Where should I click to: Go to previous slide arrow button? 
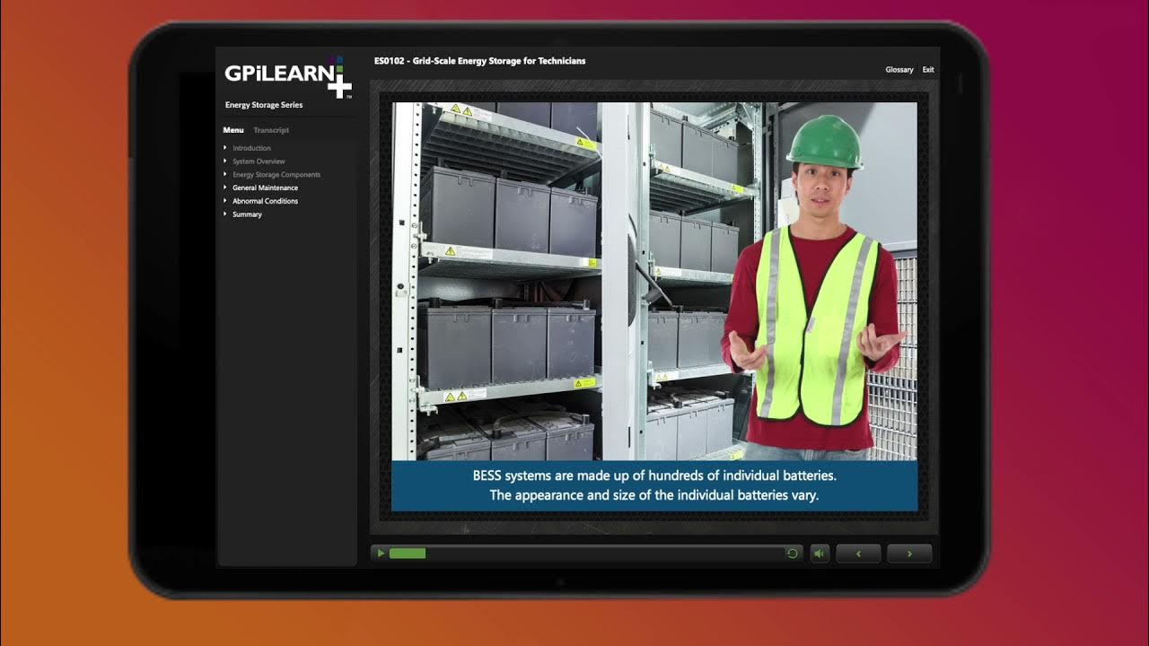(x=858, y=554)
